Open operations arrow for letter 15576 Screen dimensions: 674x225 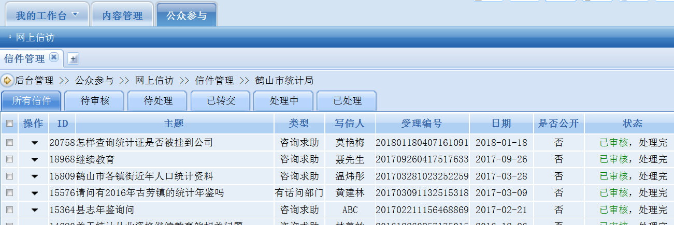(x=35, y=193)
